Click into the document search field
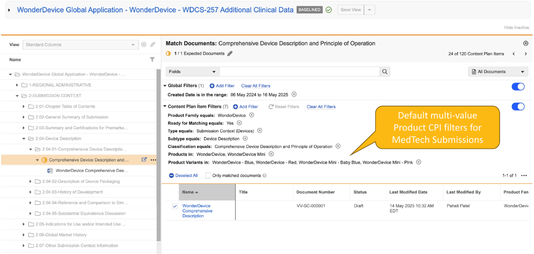 [299, 72]
